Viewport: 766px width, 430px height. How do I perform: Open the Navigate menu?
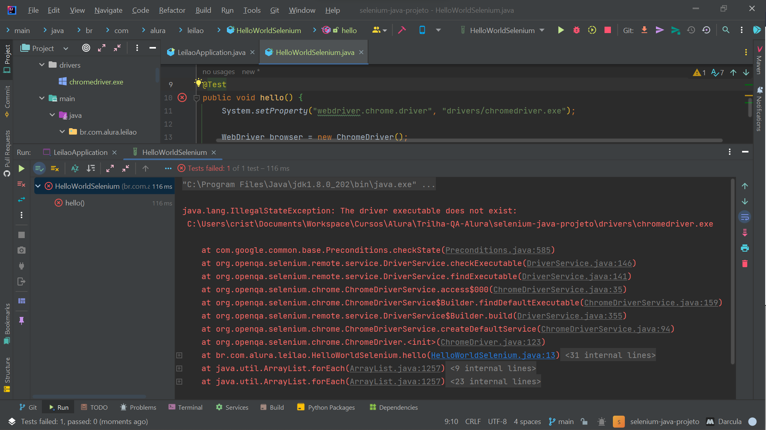108,10
